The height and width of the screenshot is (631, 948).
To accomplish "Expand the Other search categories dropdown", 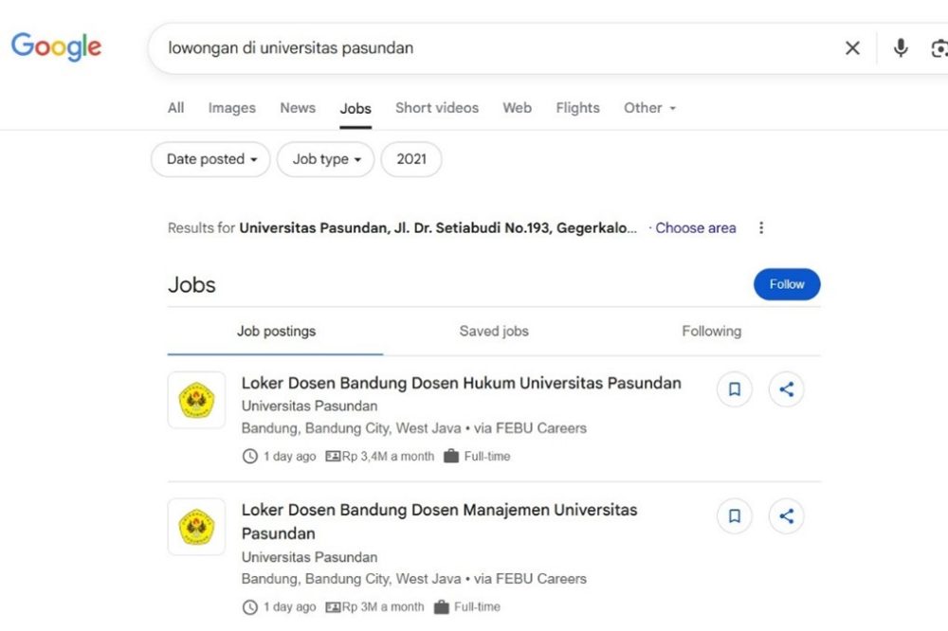I will click(649, 107).
